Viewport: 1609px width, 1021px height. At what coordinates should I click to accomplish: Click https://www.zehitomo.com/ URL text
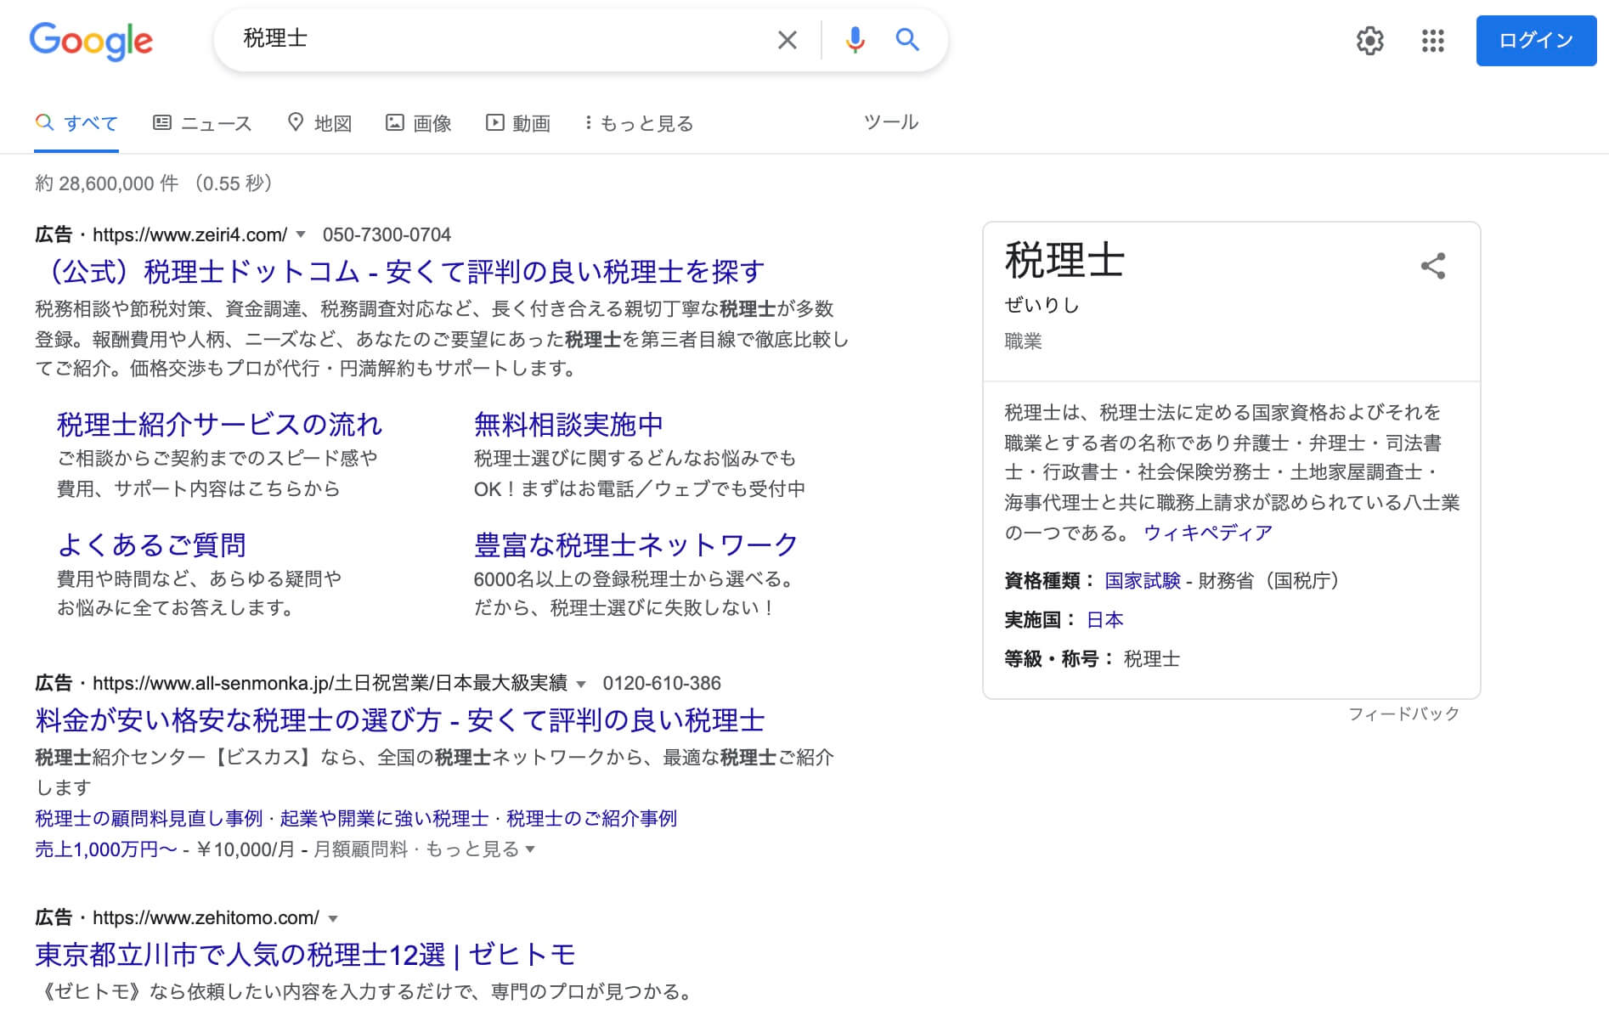(206, 918)
